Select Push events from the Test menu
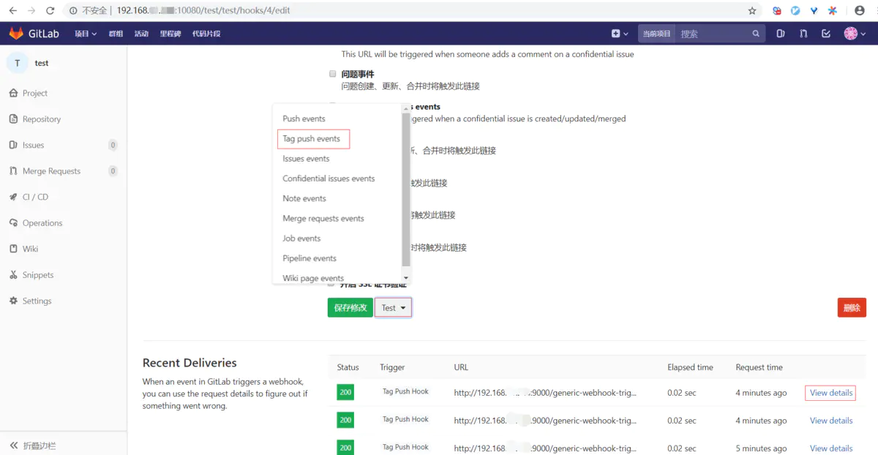This screenshot has width=878, height=455. (304, 119)
